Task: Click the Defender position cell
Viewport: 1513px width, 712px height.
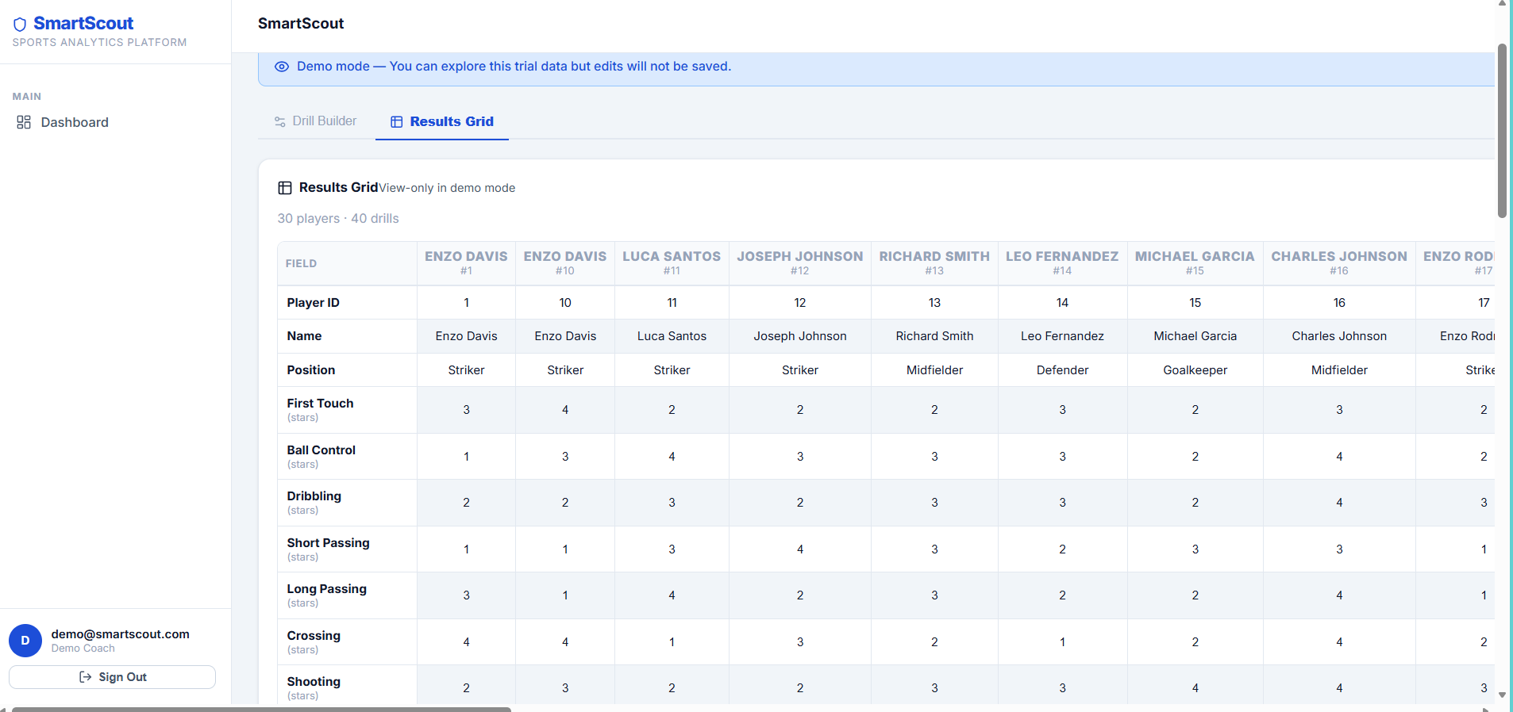Action: click(x=1062, y=370)
